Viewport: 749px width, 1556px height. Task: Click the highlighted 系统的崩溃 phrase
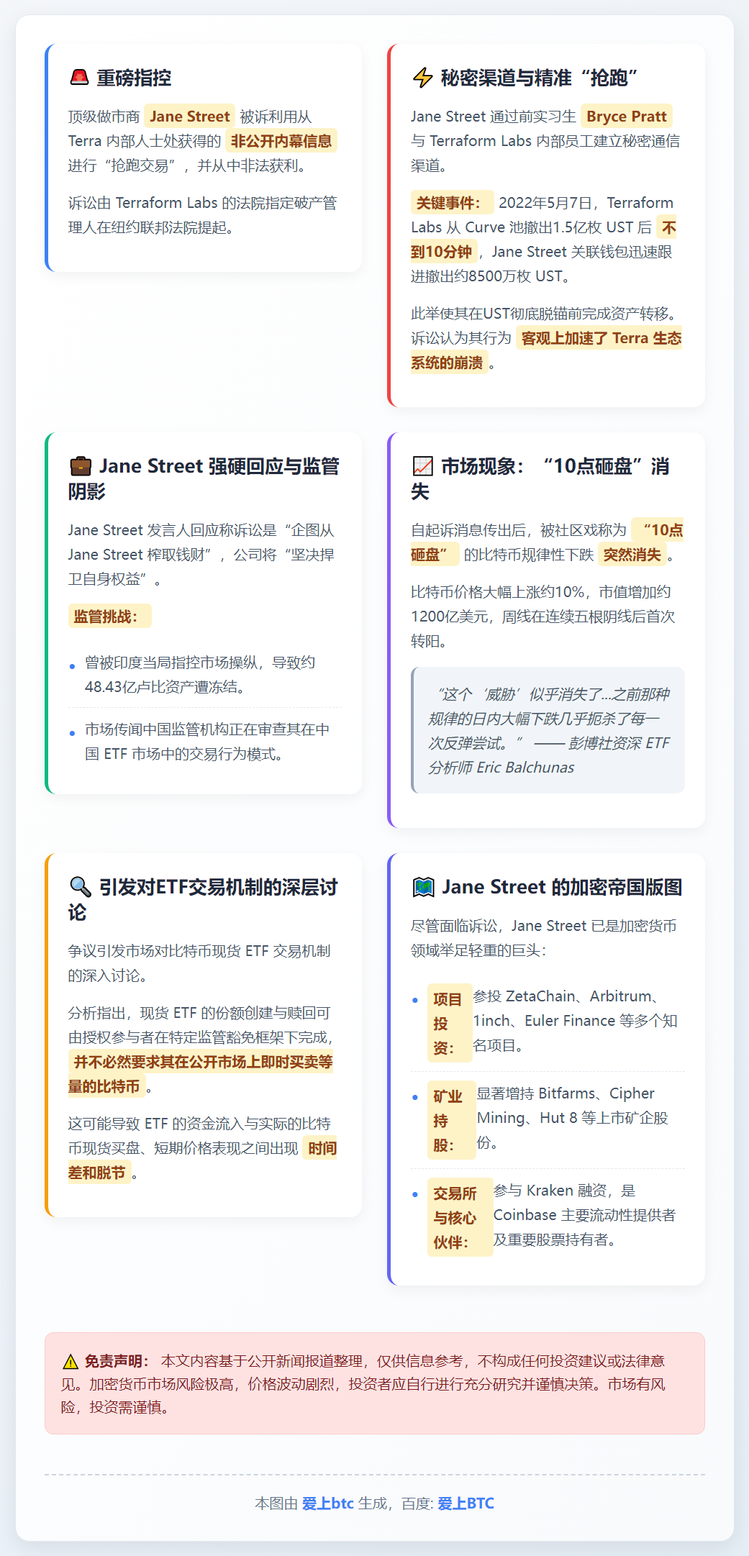(x=449, y=363)
